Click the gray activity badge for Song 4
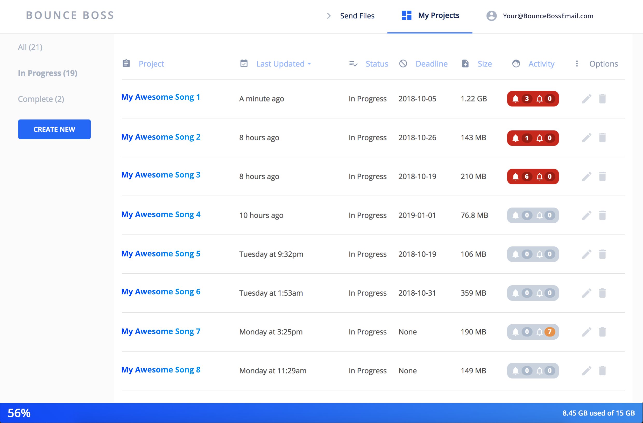This screenshot has height=423, width=643. pyautogui.click(x=533, y=215)
